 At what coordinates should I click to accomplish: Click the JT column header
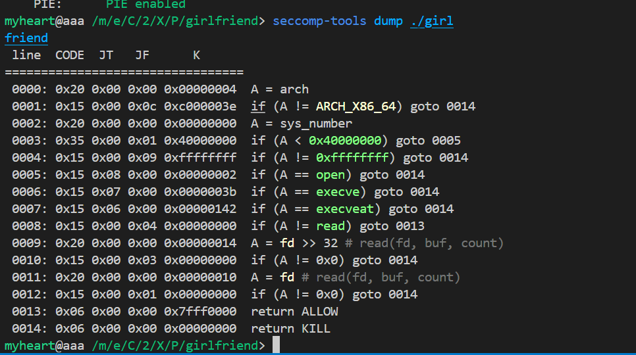pyautogui.click(x=105, y=55)
